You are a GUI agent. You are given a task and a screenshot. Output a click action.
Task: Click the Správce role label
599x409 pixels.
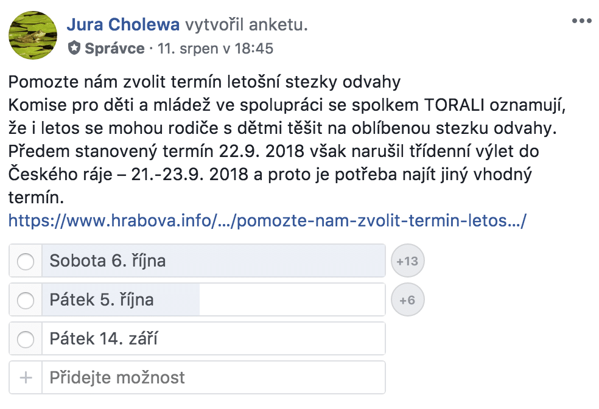click(114, 49)
